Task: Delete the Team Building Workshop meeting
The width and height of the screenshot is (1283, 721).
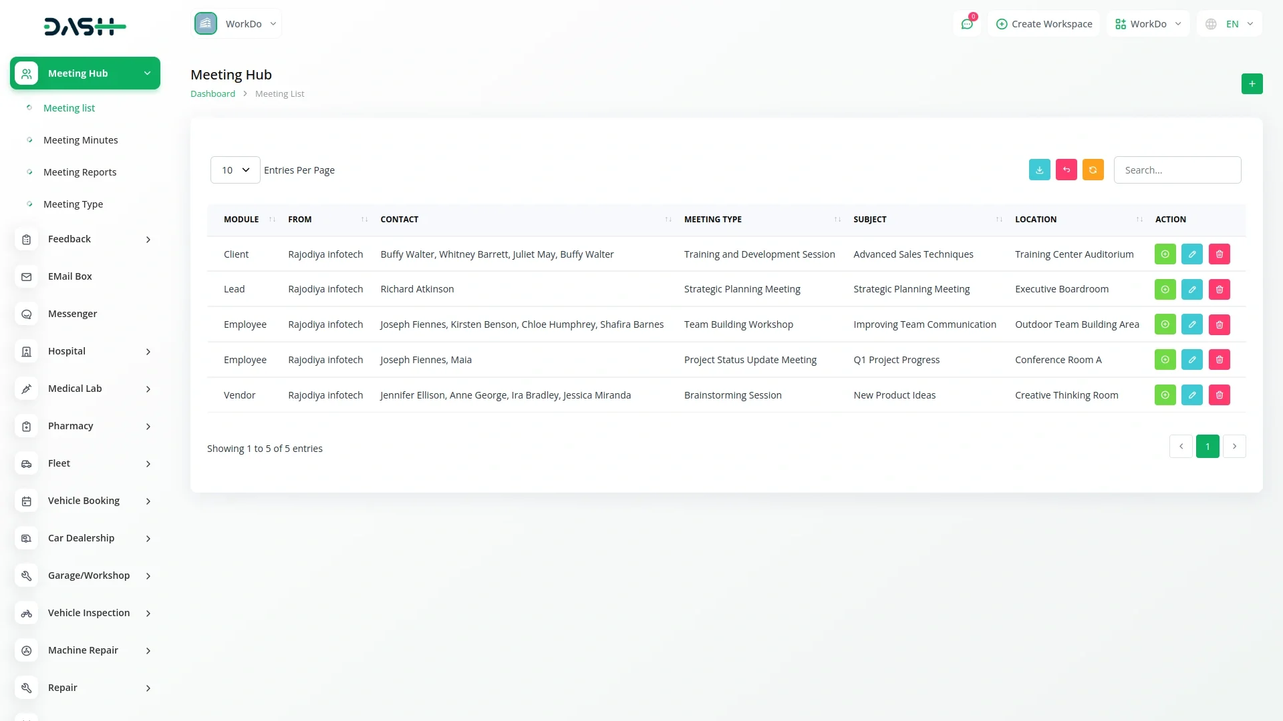Action: pyautogui.click(x=1219, y=324)
